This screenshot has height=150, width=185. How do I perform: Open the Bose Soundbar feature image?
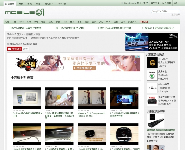156,121
